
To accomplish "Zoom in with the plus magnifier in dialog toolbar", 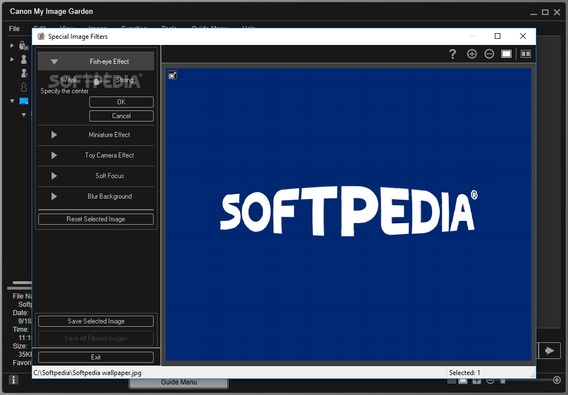I will pyautogui.click(x=471, y=54).
